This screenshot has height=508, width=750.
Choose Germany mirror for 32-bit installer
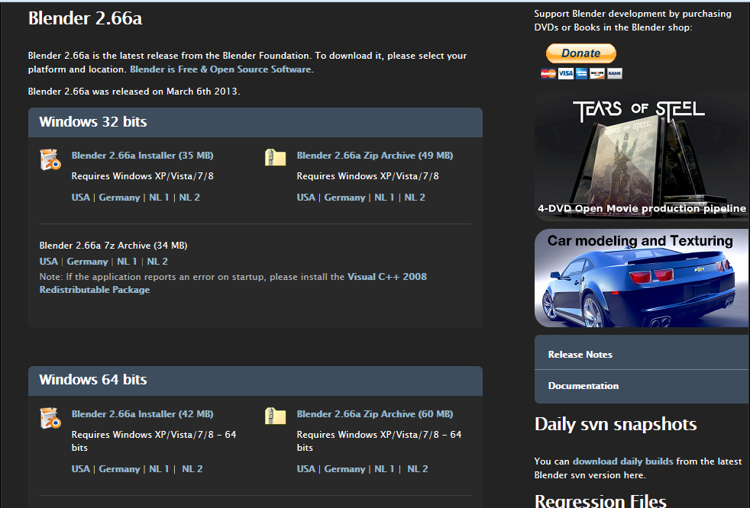click(120, 198)
